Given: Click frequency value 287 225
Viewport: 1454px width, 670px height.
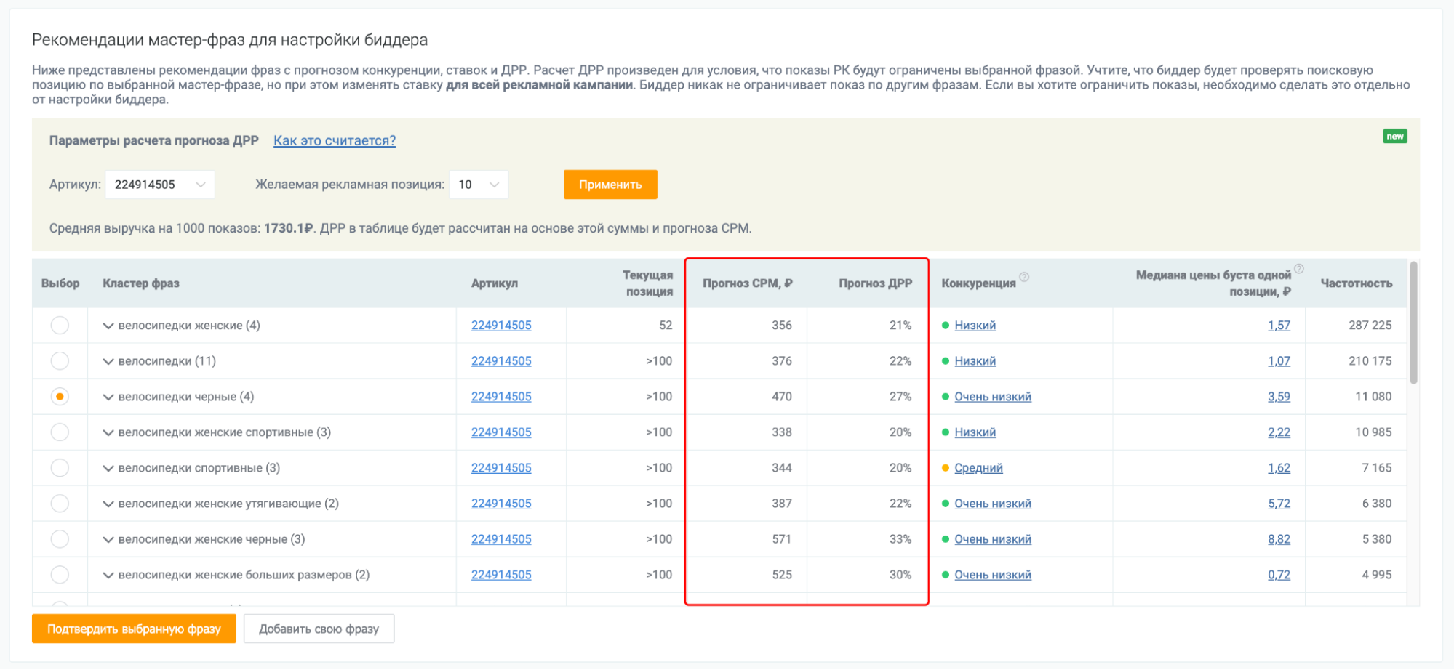Looking at the screenshot, I should click(x=1370, y=326).
